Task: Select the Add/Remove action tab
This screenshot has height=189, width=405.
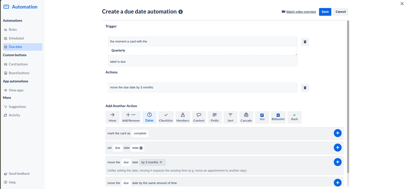Action: tap(131, 117)
